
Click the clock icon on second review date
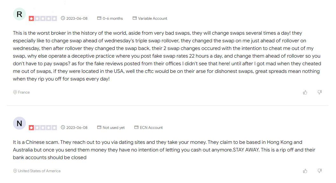click(x=63, y=128)
